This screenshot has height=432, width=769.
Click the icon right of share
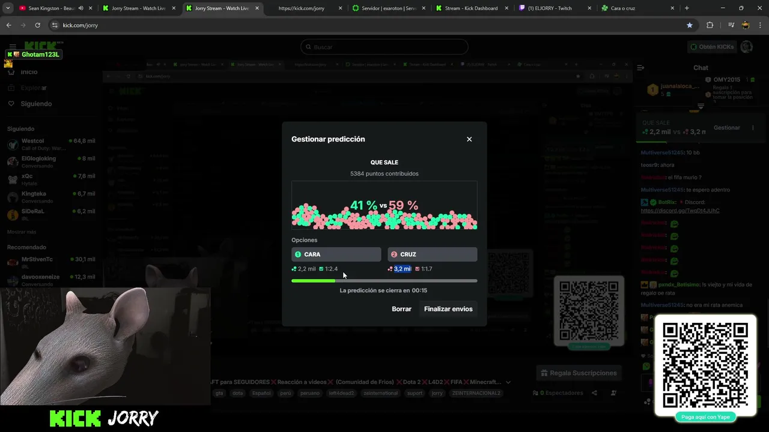613,393
